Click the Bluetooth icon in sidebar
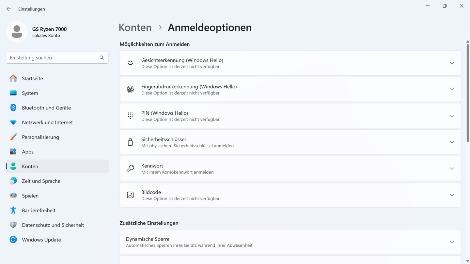The image size is (470, 264). pyautogui.click(x=13, y=108)
